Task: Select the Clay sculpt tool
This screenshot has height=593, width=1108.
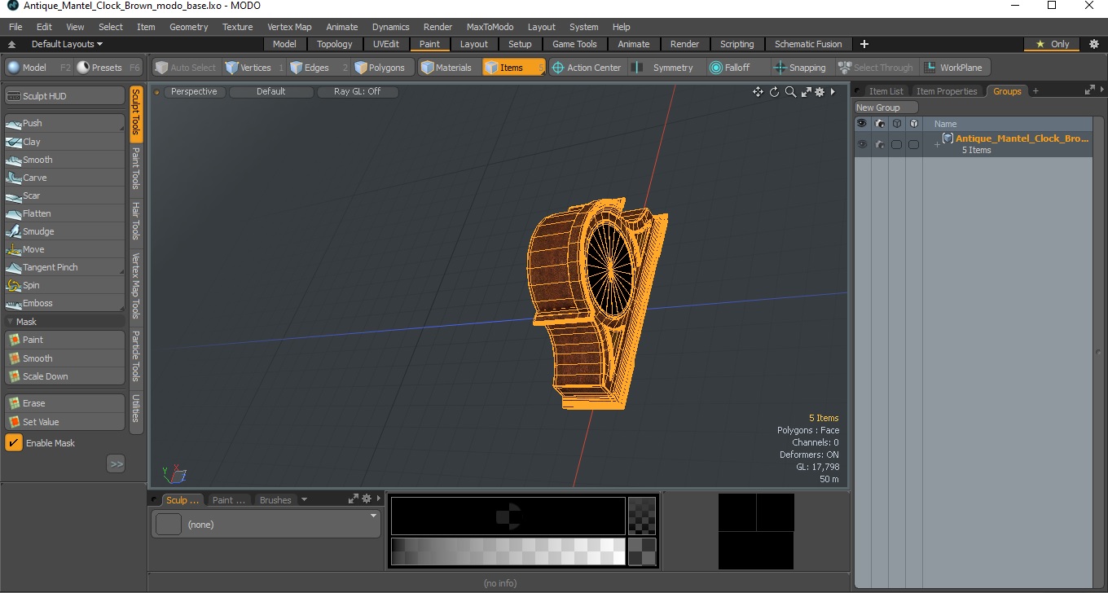Action: pyautogui.click(x=64, y=142)
